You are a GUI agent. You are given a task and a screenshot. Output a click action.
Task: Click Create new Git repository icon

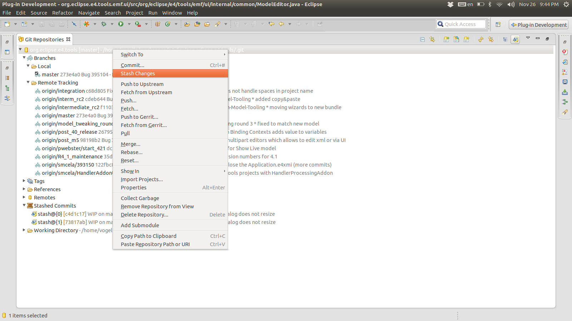[x=466, y=40]
